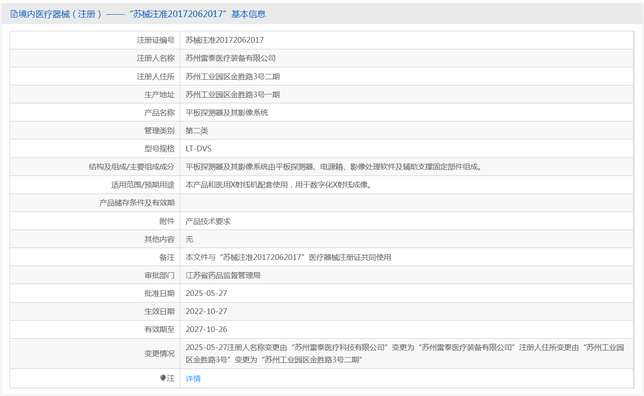Select the 变更情况 label
Image resolution: width=644 pixels, height=396 pixels.
coord(160,353)
